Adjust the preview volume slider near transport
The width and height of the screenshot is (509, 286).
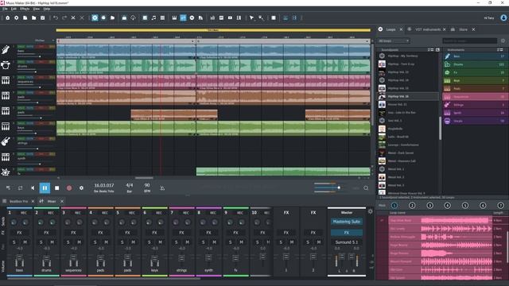point(339,187)
